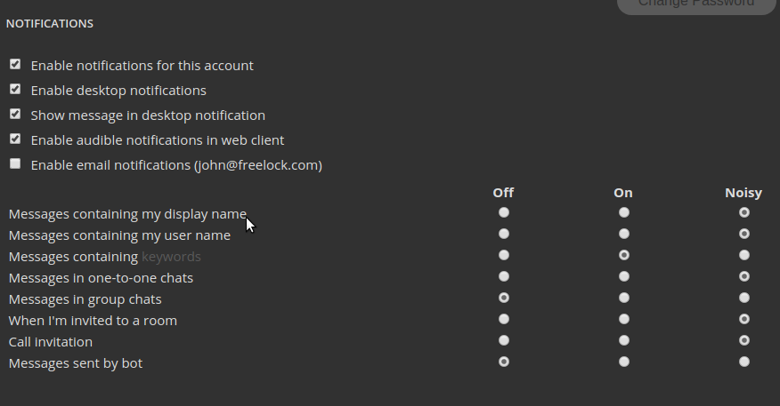Set display name messages to On
Screen dimensions: 780x406
tap(624, 213)
